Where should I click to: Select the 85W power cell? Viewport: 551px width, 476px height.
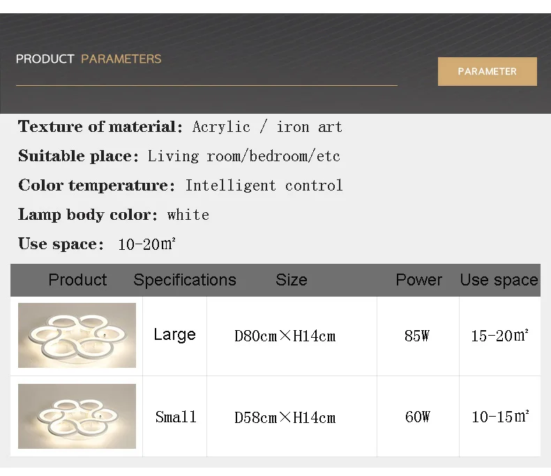(x=417, y=336)
